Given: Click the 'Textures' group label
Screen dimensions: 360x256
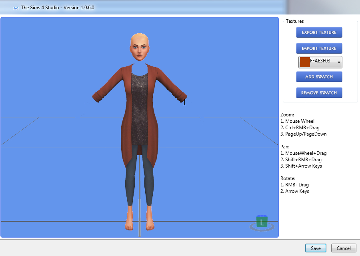Looking at the screenshot, I should point(295,21).
